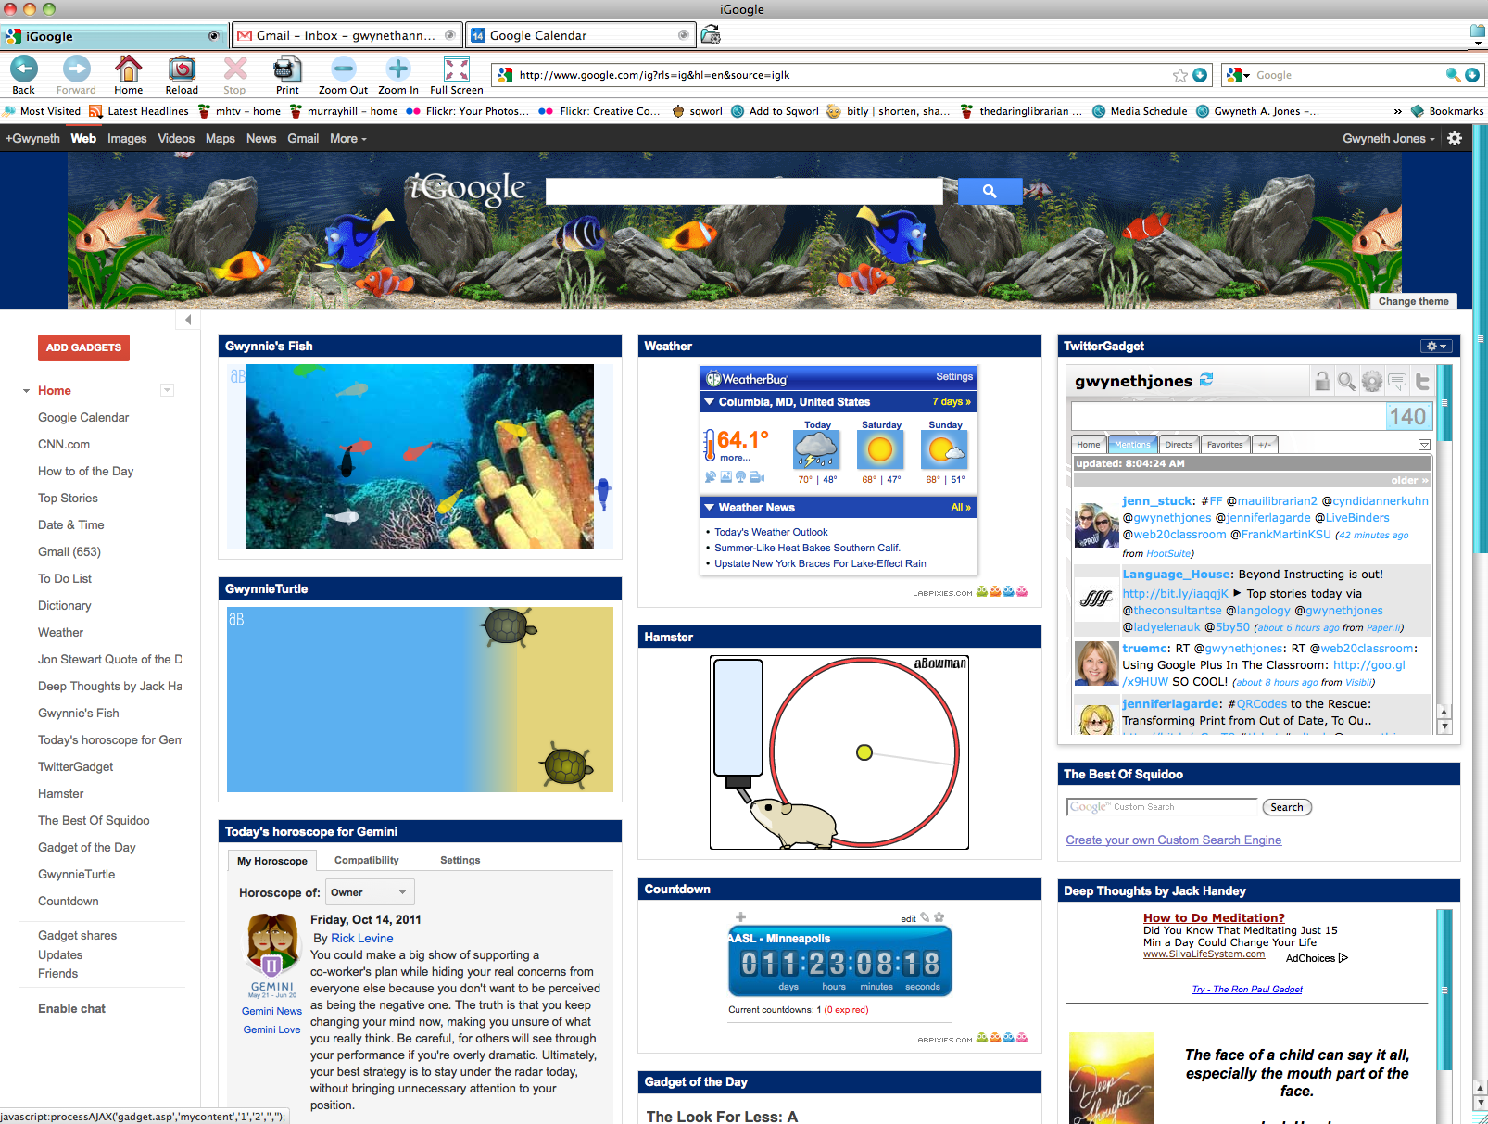Open the Images link in Google bar

(x=127, y=138)
